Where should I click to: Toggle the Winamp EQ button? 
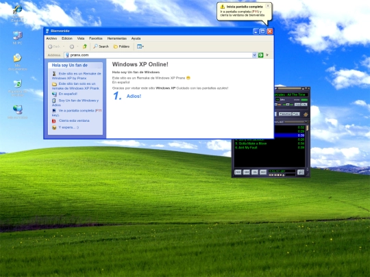click(x=297, y=105)
